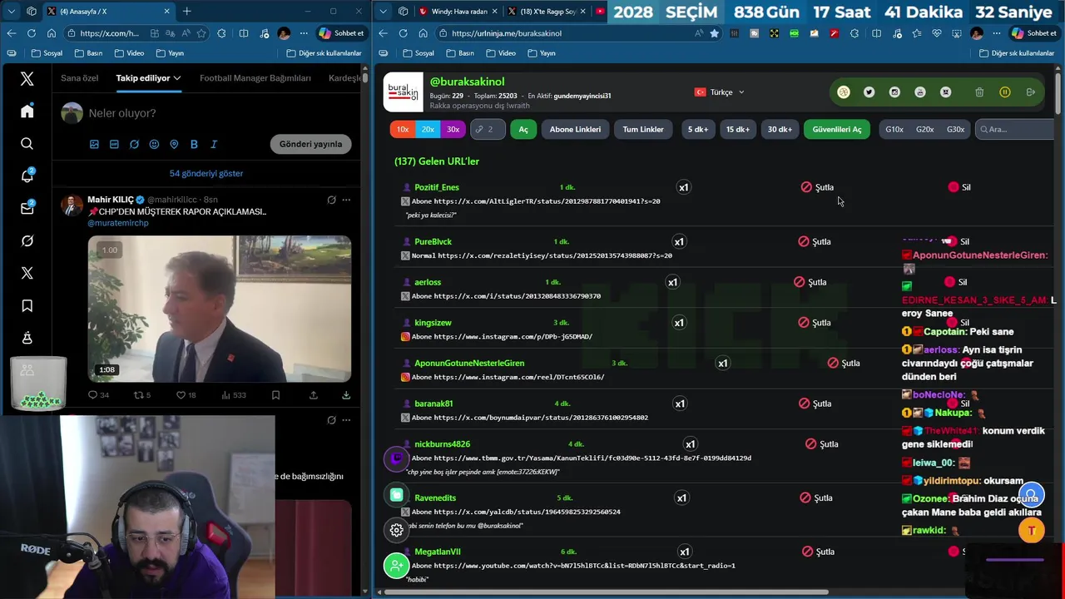The width and height of the screenshot is (1065, 599).
Task: Switch to X'te Ragıp Soylu browser tab
Action: [547, 12]
